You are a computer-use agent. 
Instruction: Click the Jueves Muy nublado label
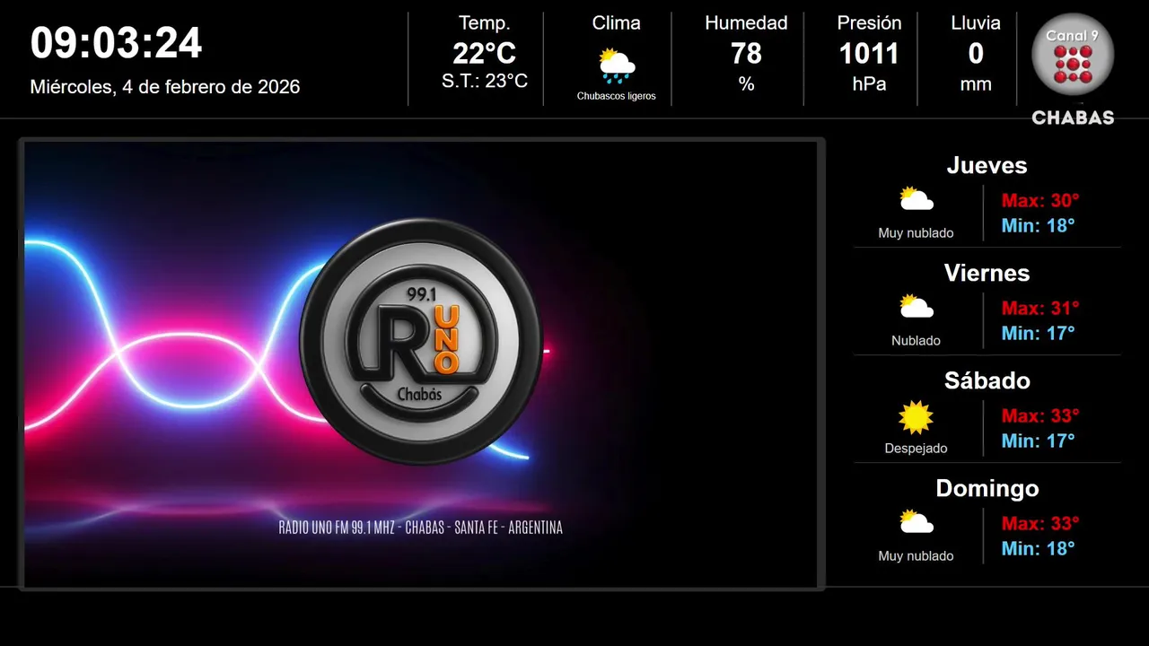click(x=916, y=233)
